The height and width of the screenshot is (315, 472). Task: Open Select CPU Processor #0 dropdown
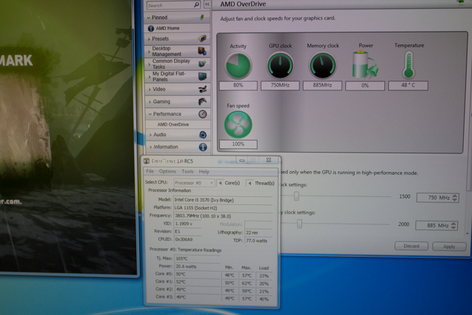click(194, 183)
